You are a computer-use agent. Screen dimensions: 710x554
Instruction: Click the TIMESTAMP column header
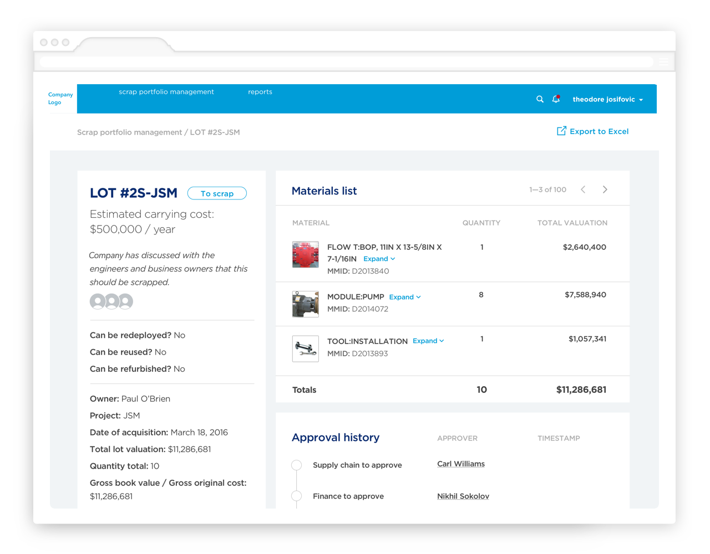coord(559,438)
